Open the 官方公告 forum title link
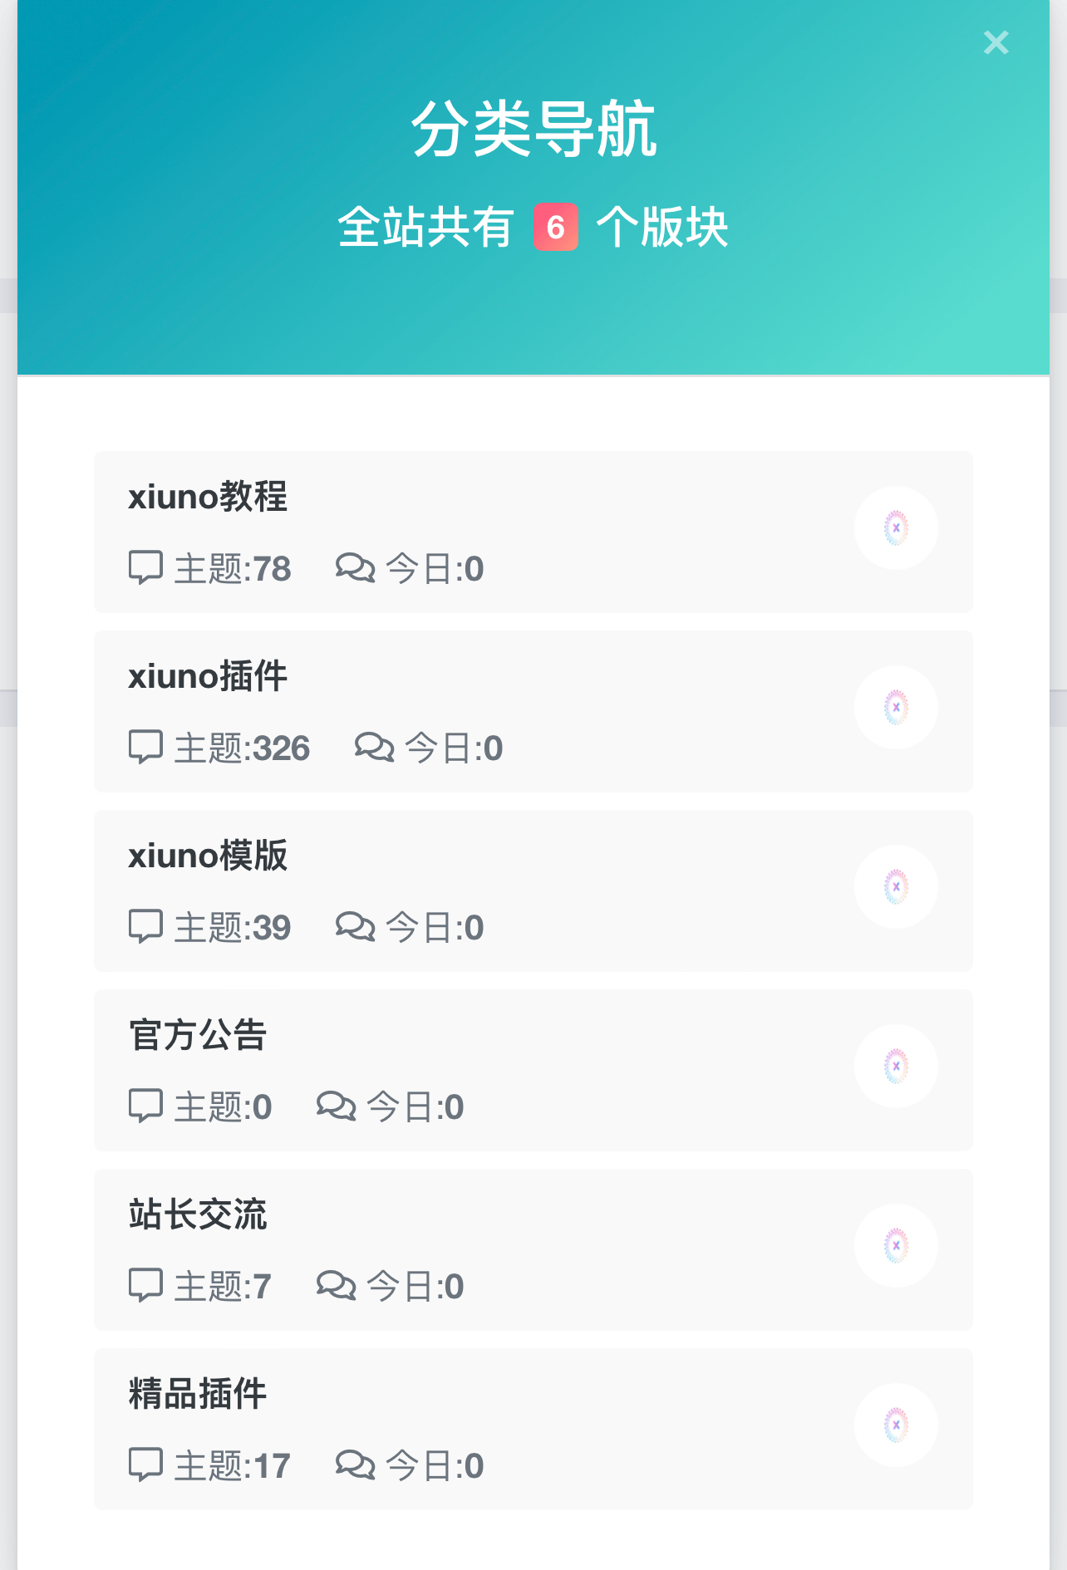Image resolution: width=1067 pixels, height=1570 pixels. click(198, 1035)
